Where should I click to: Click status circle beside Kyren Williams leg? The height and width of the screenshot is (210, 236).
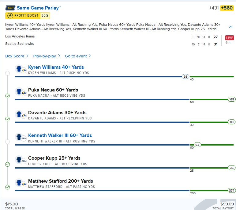coord(8,73)
